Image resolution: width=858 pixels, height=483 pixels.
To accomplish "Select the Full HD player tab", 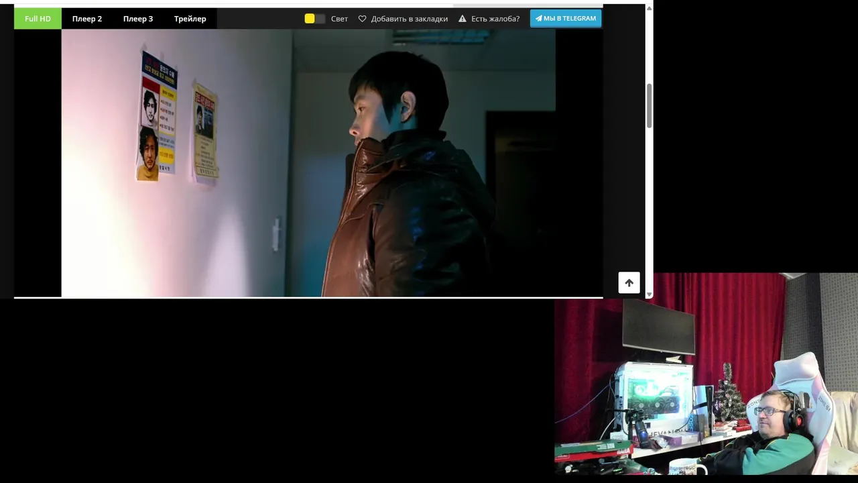I will tap(38, 19).
